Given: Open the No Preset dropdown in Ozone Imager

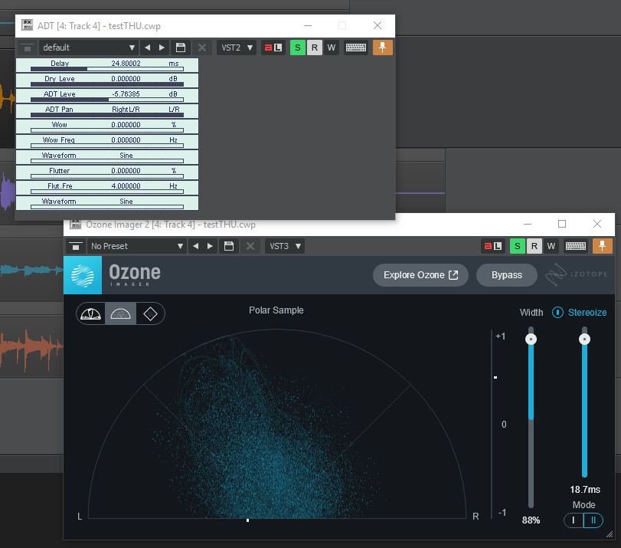Looking at the screenshot, I should [136, 246].
